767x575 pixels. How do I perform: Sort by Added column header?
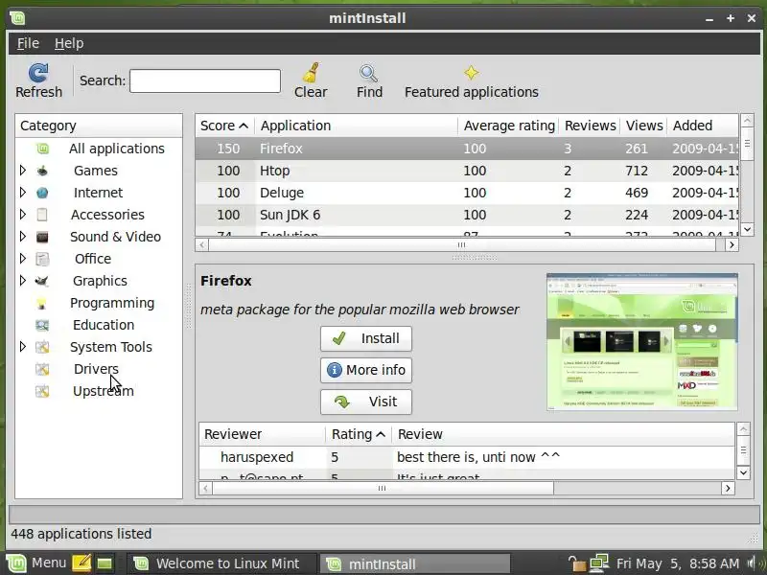coord(703,126)
